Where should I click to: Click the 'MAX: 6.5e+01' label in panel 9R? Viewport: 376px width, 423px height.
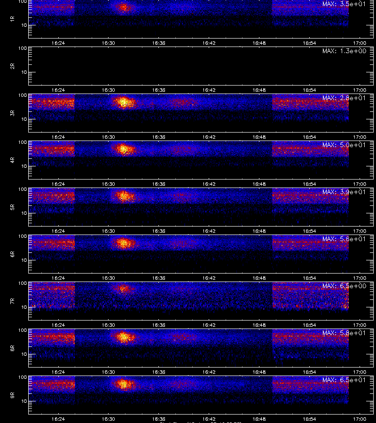coord(344,380)
